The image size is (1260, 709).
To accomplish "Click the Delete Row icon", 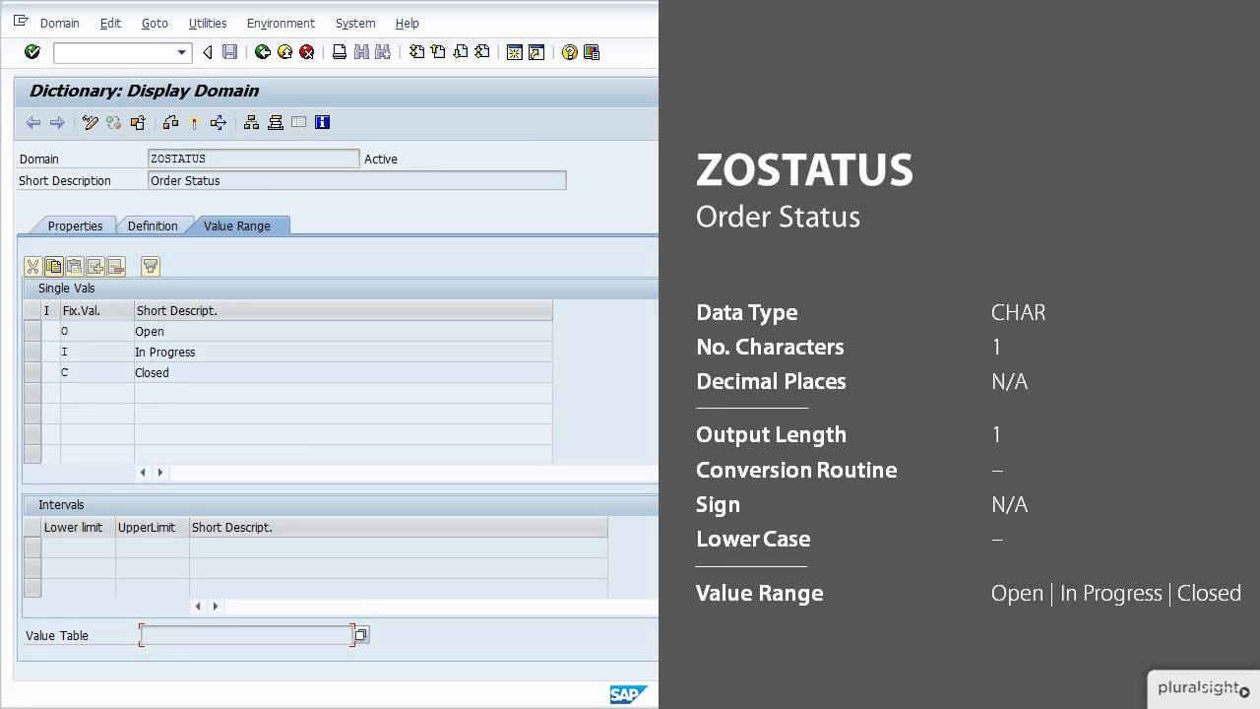I will tap(115, 266).
